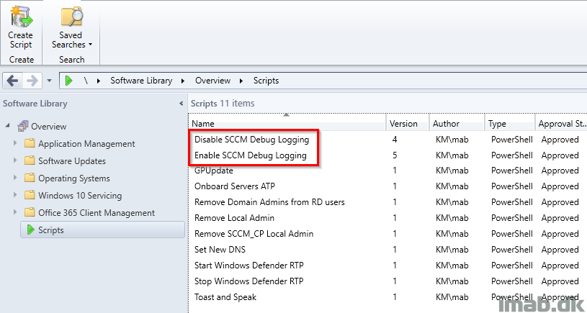
Task: Click the Windows 10 Servicing folder icon
Action: 30,195
